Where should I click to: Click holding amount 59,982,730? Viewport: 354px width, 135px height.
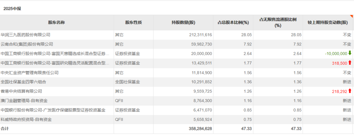[x=201, y=44]
